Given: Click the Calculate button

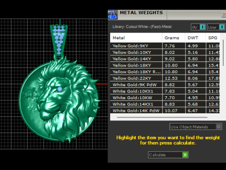Looking at the screenshot, I should (x=168, y=155).
